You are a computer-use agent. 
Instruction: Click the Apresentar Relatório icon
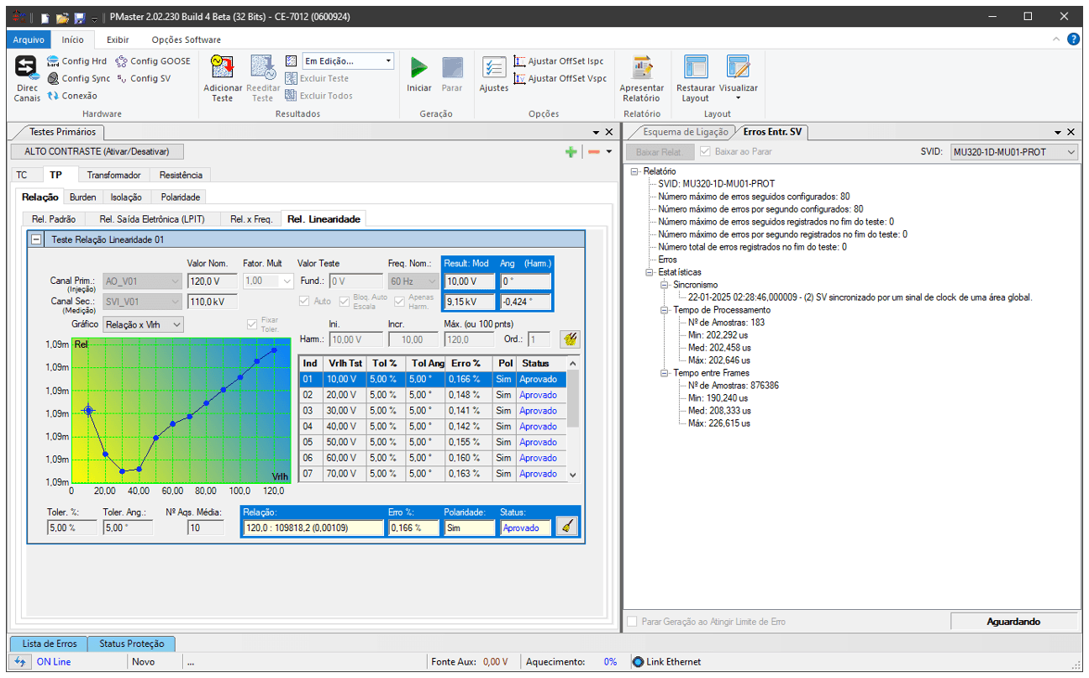(x=642, y=68)
